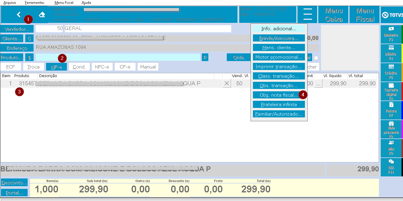This screenshot has height=201, width=403.
Task: Click the eraser clear icon
Action: [x=42, y=15]
